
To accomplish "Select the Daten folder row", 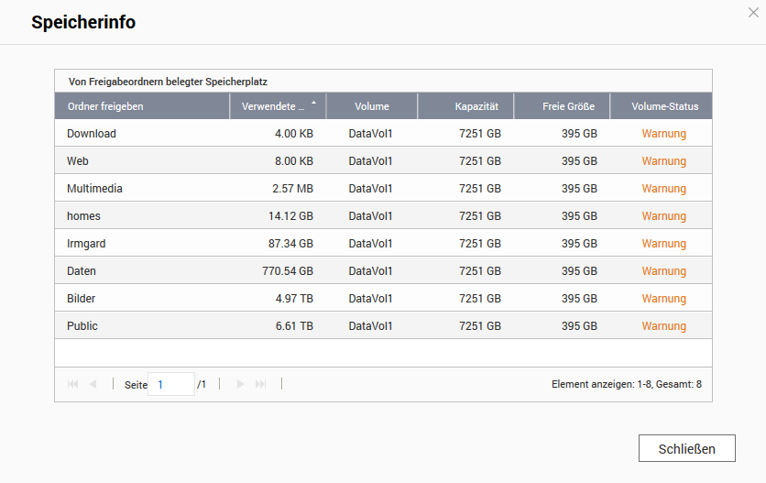I will [383, 270].
